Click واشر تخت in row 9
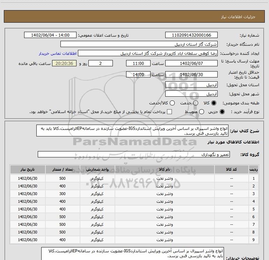 (x=165, y=240)
